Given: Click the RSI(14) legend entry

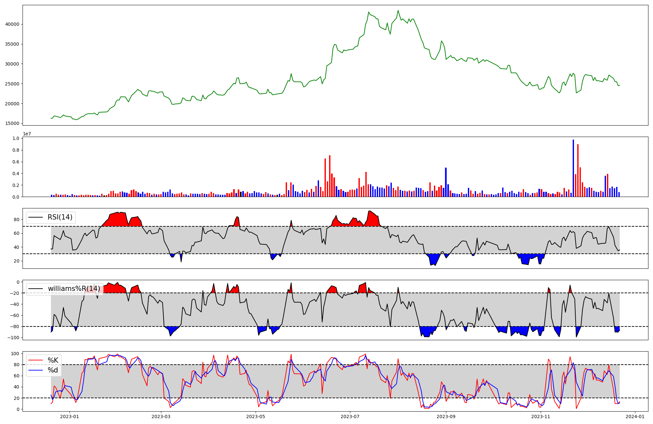Looking at the screenshot, I should [x=60, y=217].
